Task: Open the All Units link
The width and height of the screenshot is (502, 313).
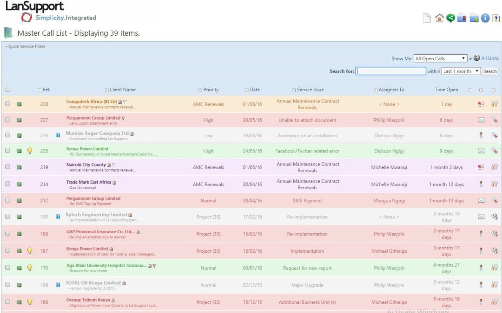Action: 490,58
